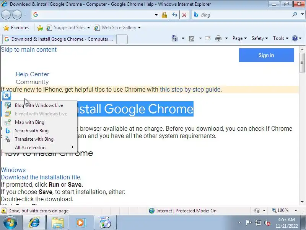Screen dimensions: 306x230
Task: Click the Read Mail icon
Action: click(x=208, y=38)
